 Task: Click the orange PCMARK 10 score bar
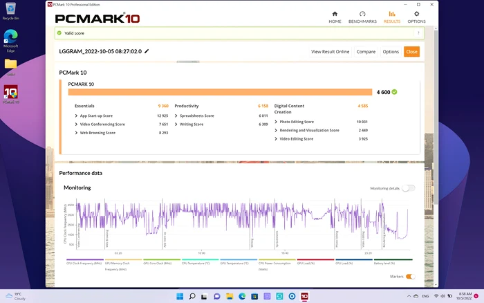point(220,92)
